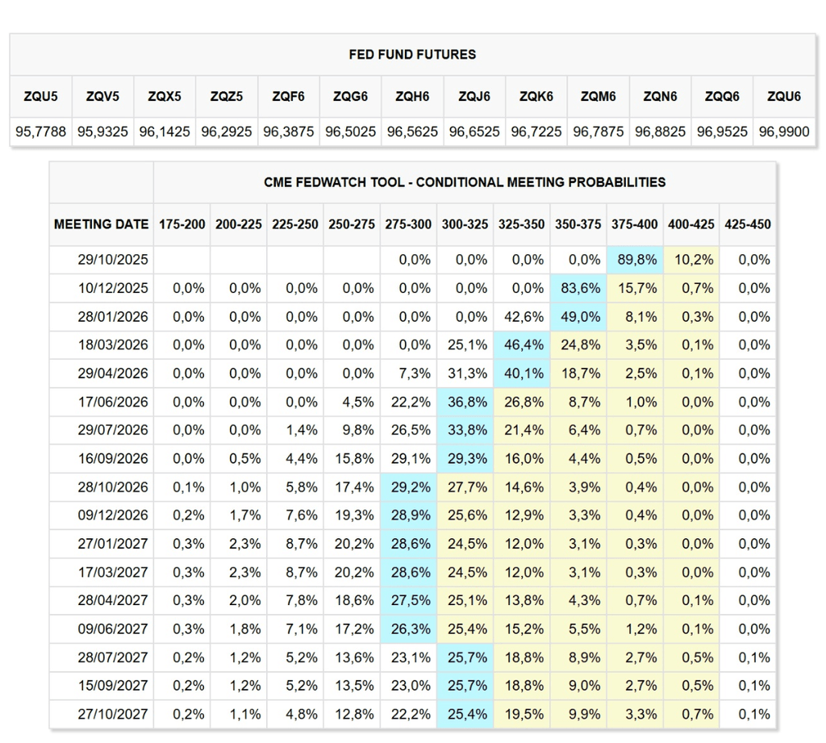Select the 46,4% cell for 18/03/2026
Screen dimensions: 826x743
(x=522, y=345)
